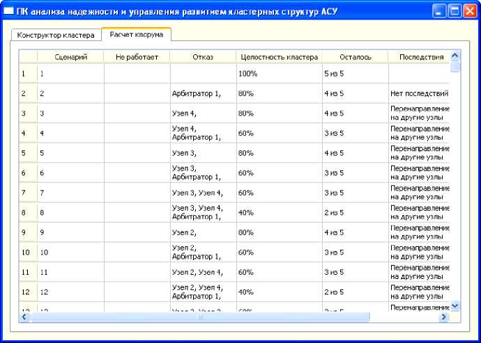
Task: Click the horizontal scrollbar thumb
Action: pyautogui.click(x=199, y=317)
